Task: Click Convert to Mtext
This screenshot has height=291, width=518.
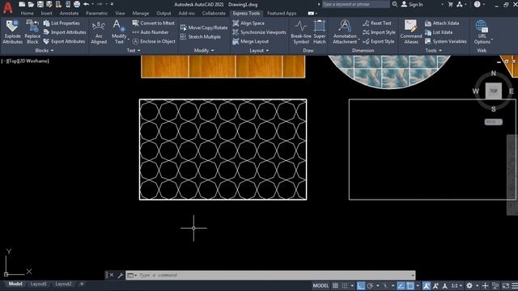Action: (153, 23)
